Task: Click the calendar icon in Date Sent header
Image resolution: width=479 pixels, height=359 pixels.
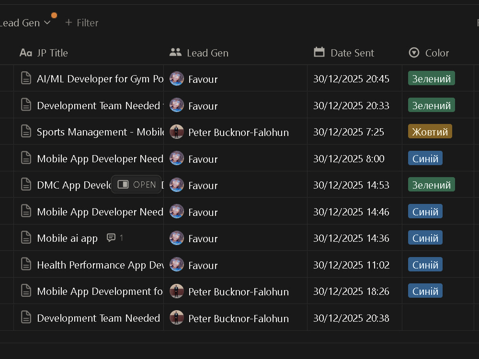Action: pyautogui.click(x=319, y=52)
